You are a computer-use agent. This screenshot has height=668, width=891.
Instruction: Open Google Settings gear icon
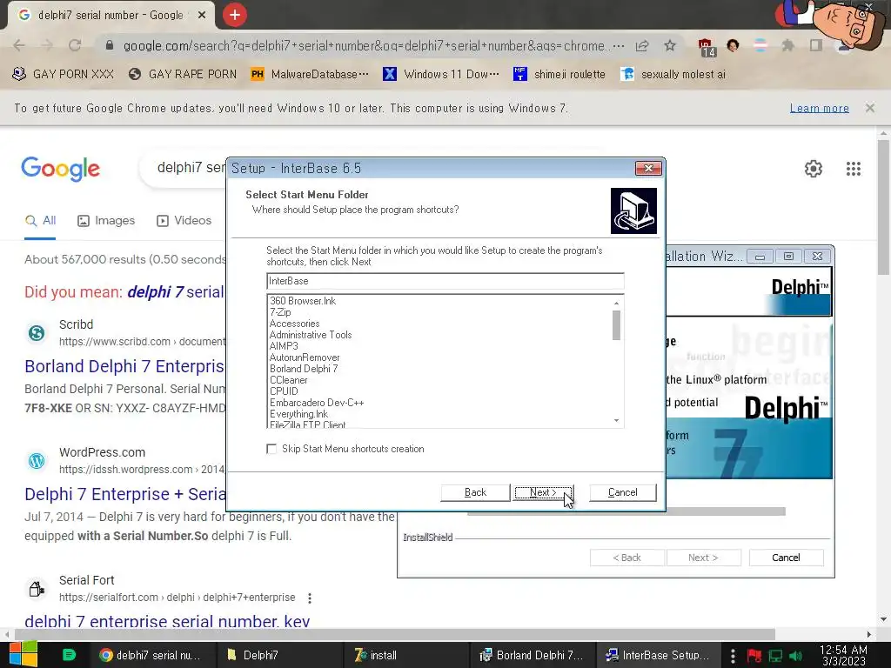[814, 169]
